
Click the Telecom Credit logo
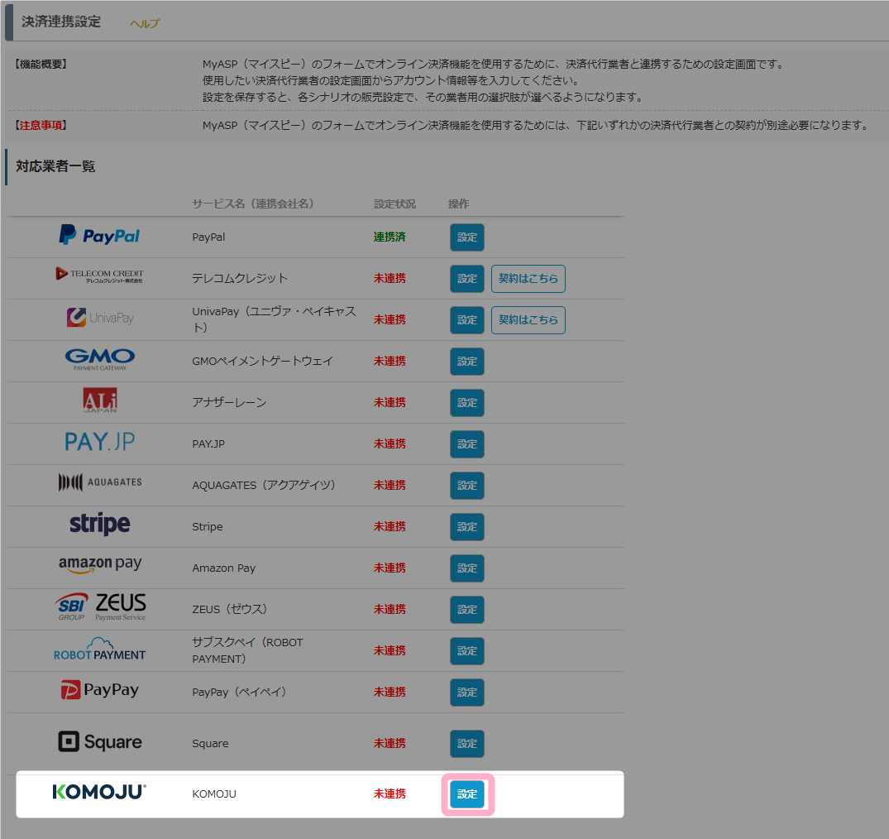99,275
